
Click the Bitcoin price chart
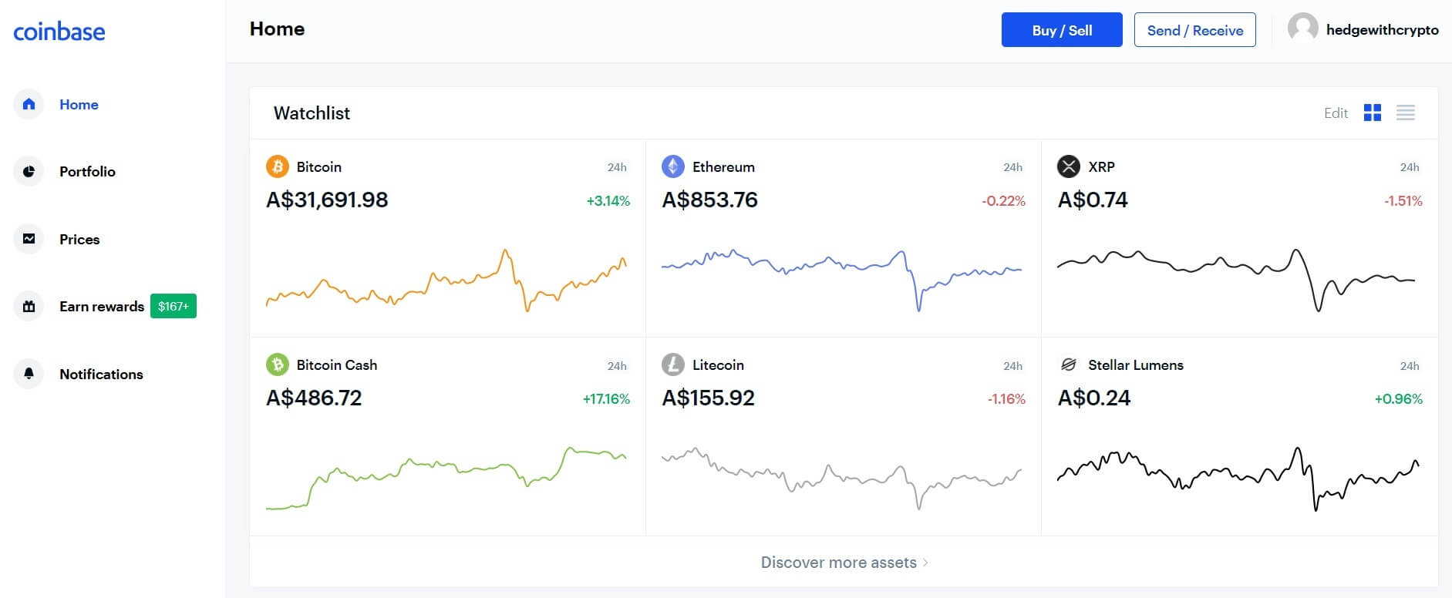[x=446, y=280]
